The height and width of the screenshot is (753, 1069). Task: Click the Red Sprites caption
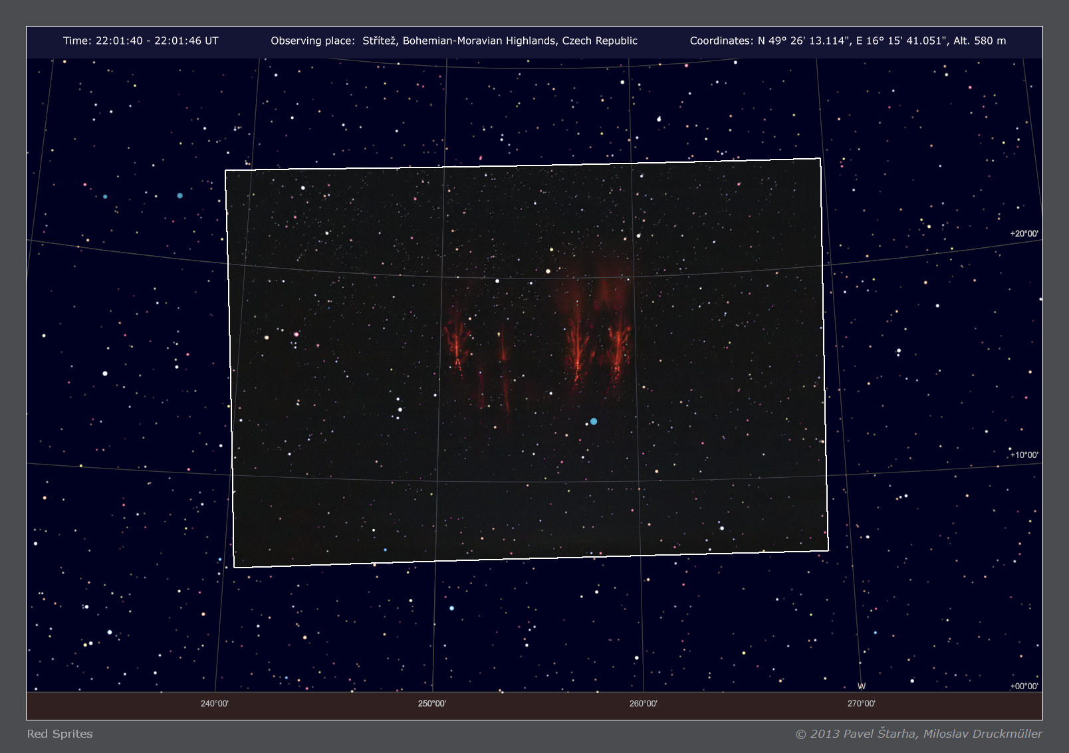coord(60,734)
